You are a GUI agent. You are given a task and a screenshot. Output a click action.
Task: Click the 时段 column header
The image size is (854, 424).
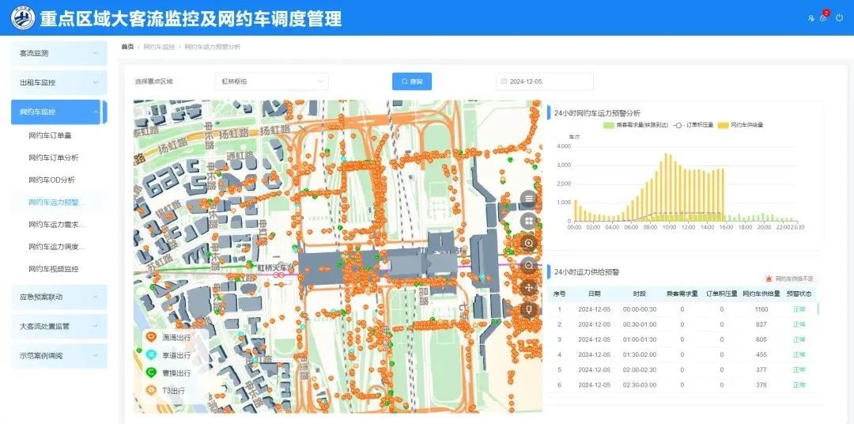640,293
